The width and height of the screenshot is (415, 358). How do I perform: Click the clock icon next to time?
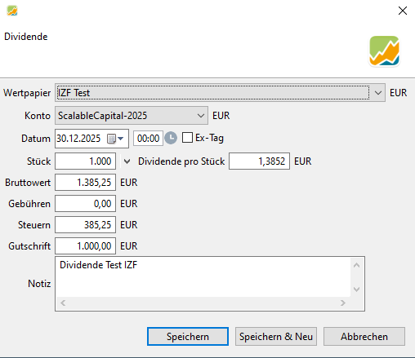click(x=171, y=138)
